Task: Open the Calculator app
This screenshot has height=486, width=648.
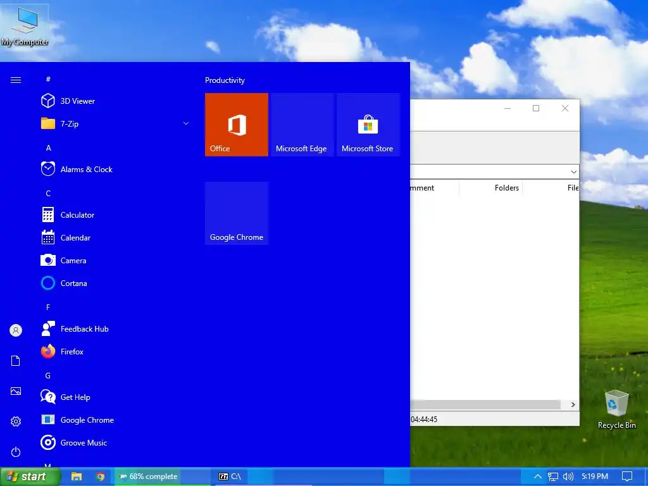Action: tap(77, 215)
